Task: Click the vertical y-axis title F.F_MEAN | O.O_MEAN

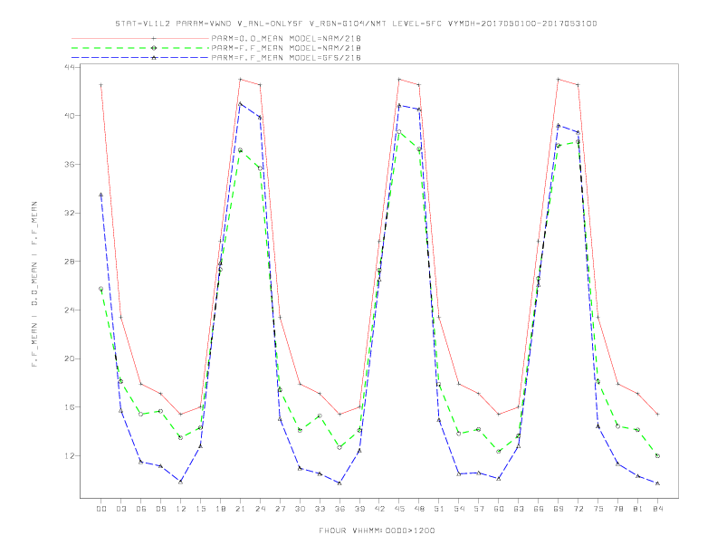Action: 34,284
